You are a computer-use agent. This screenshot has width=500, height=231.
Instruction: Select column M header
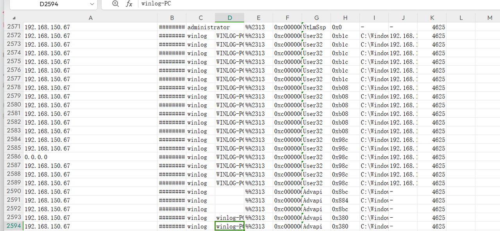pyautogui.click(x=490, y=18)
